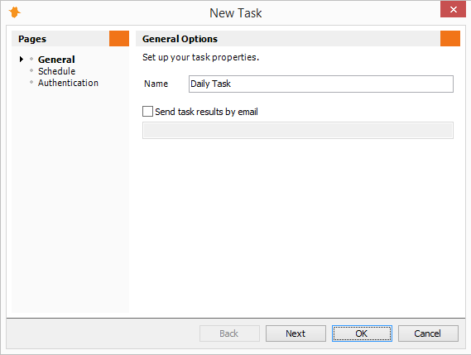Image resolution: width=471 pixels, height=355 pixels.
Task: Click the orange app icon in title bar
Action: pyautogui.click(x=14, y=12)
